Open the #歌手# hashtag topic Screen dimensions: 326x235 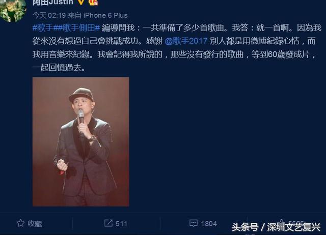[x=43, y=28]
